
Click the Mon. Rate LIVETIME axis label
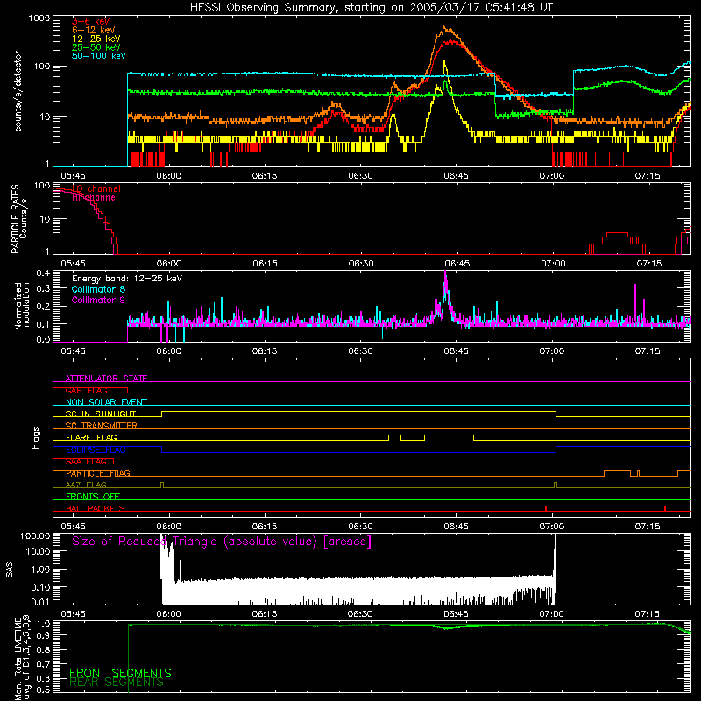click(21, 659)
